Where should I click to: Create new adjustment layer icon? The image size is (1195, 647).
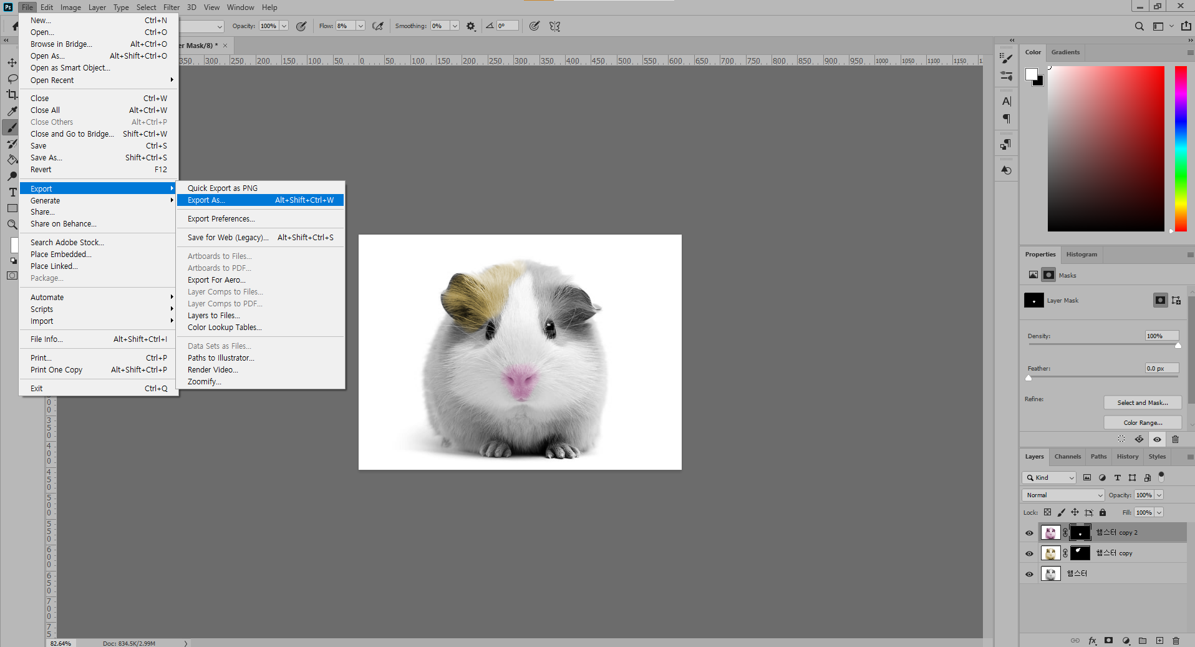1126,641
